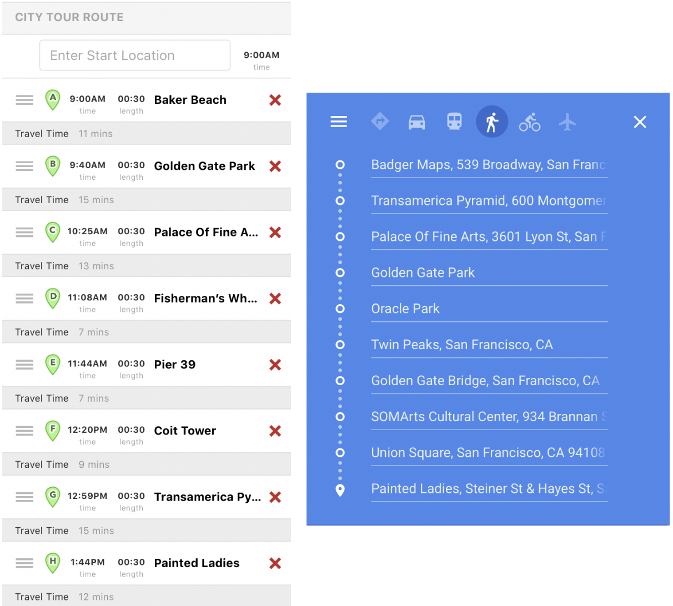Edit Transamerica Pyramid, 600 Montgomery waypoint field
This screenshot has width=673, height=606.
[x=489, y=201]
